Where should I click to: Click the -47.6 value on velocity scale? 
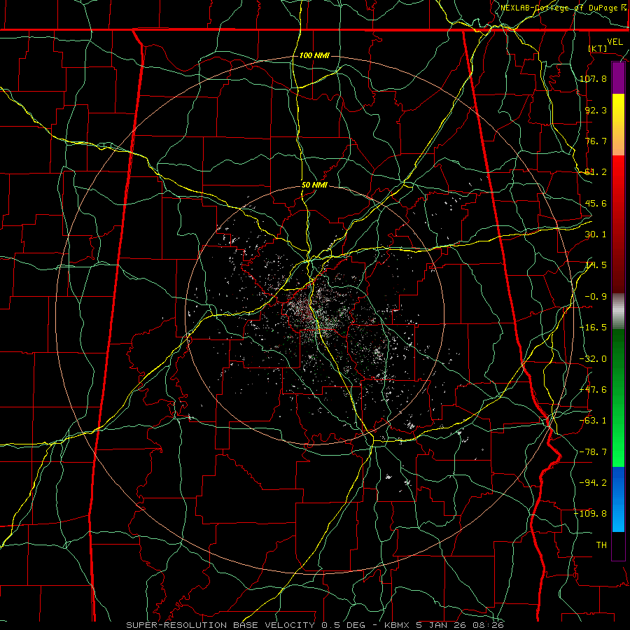tap(593, 390)
